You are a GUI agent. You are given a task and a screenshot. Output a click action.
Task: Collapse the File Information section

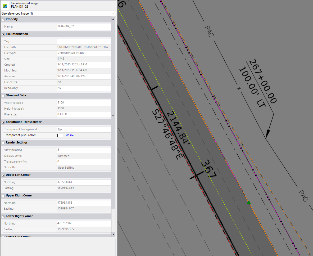click(x=3, y=34)
